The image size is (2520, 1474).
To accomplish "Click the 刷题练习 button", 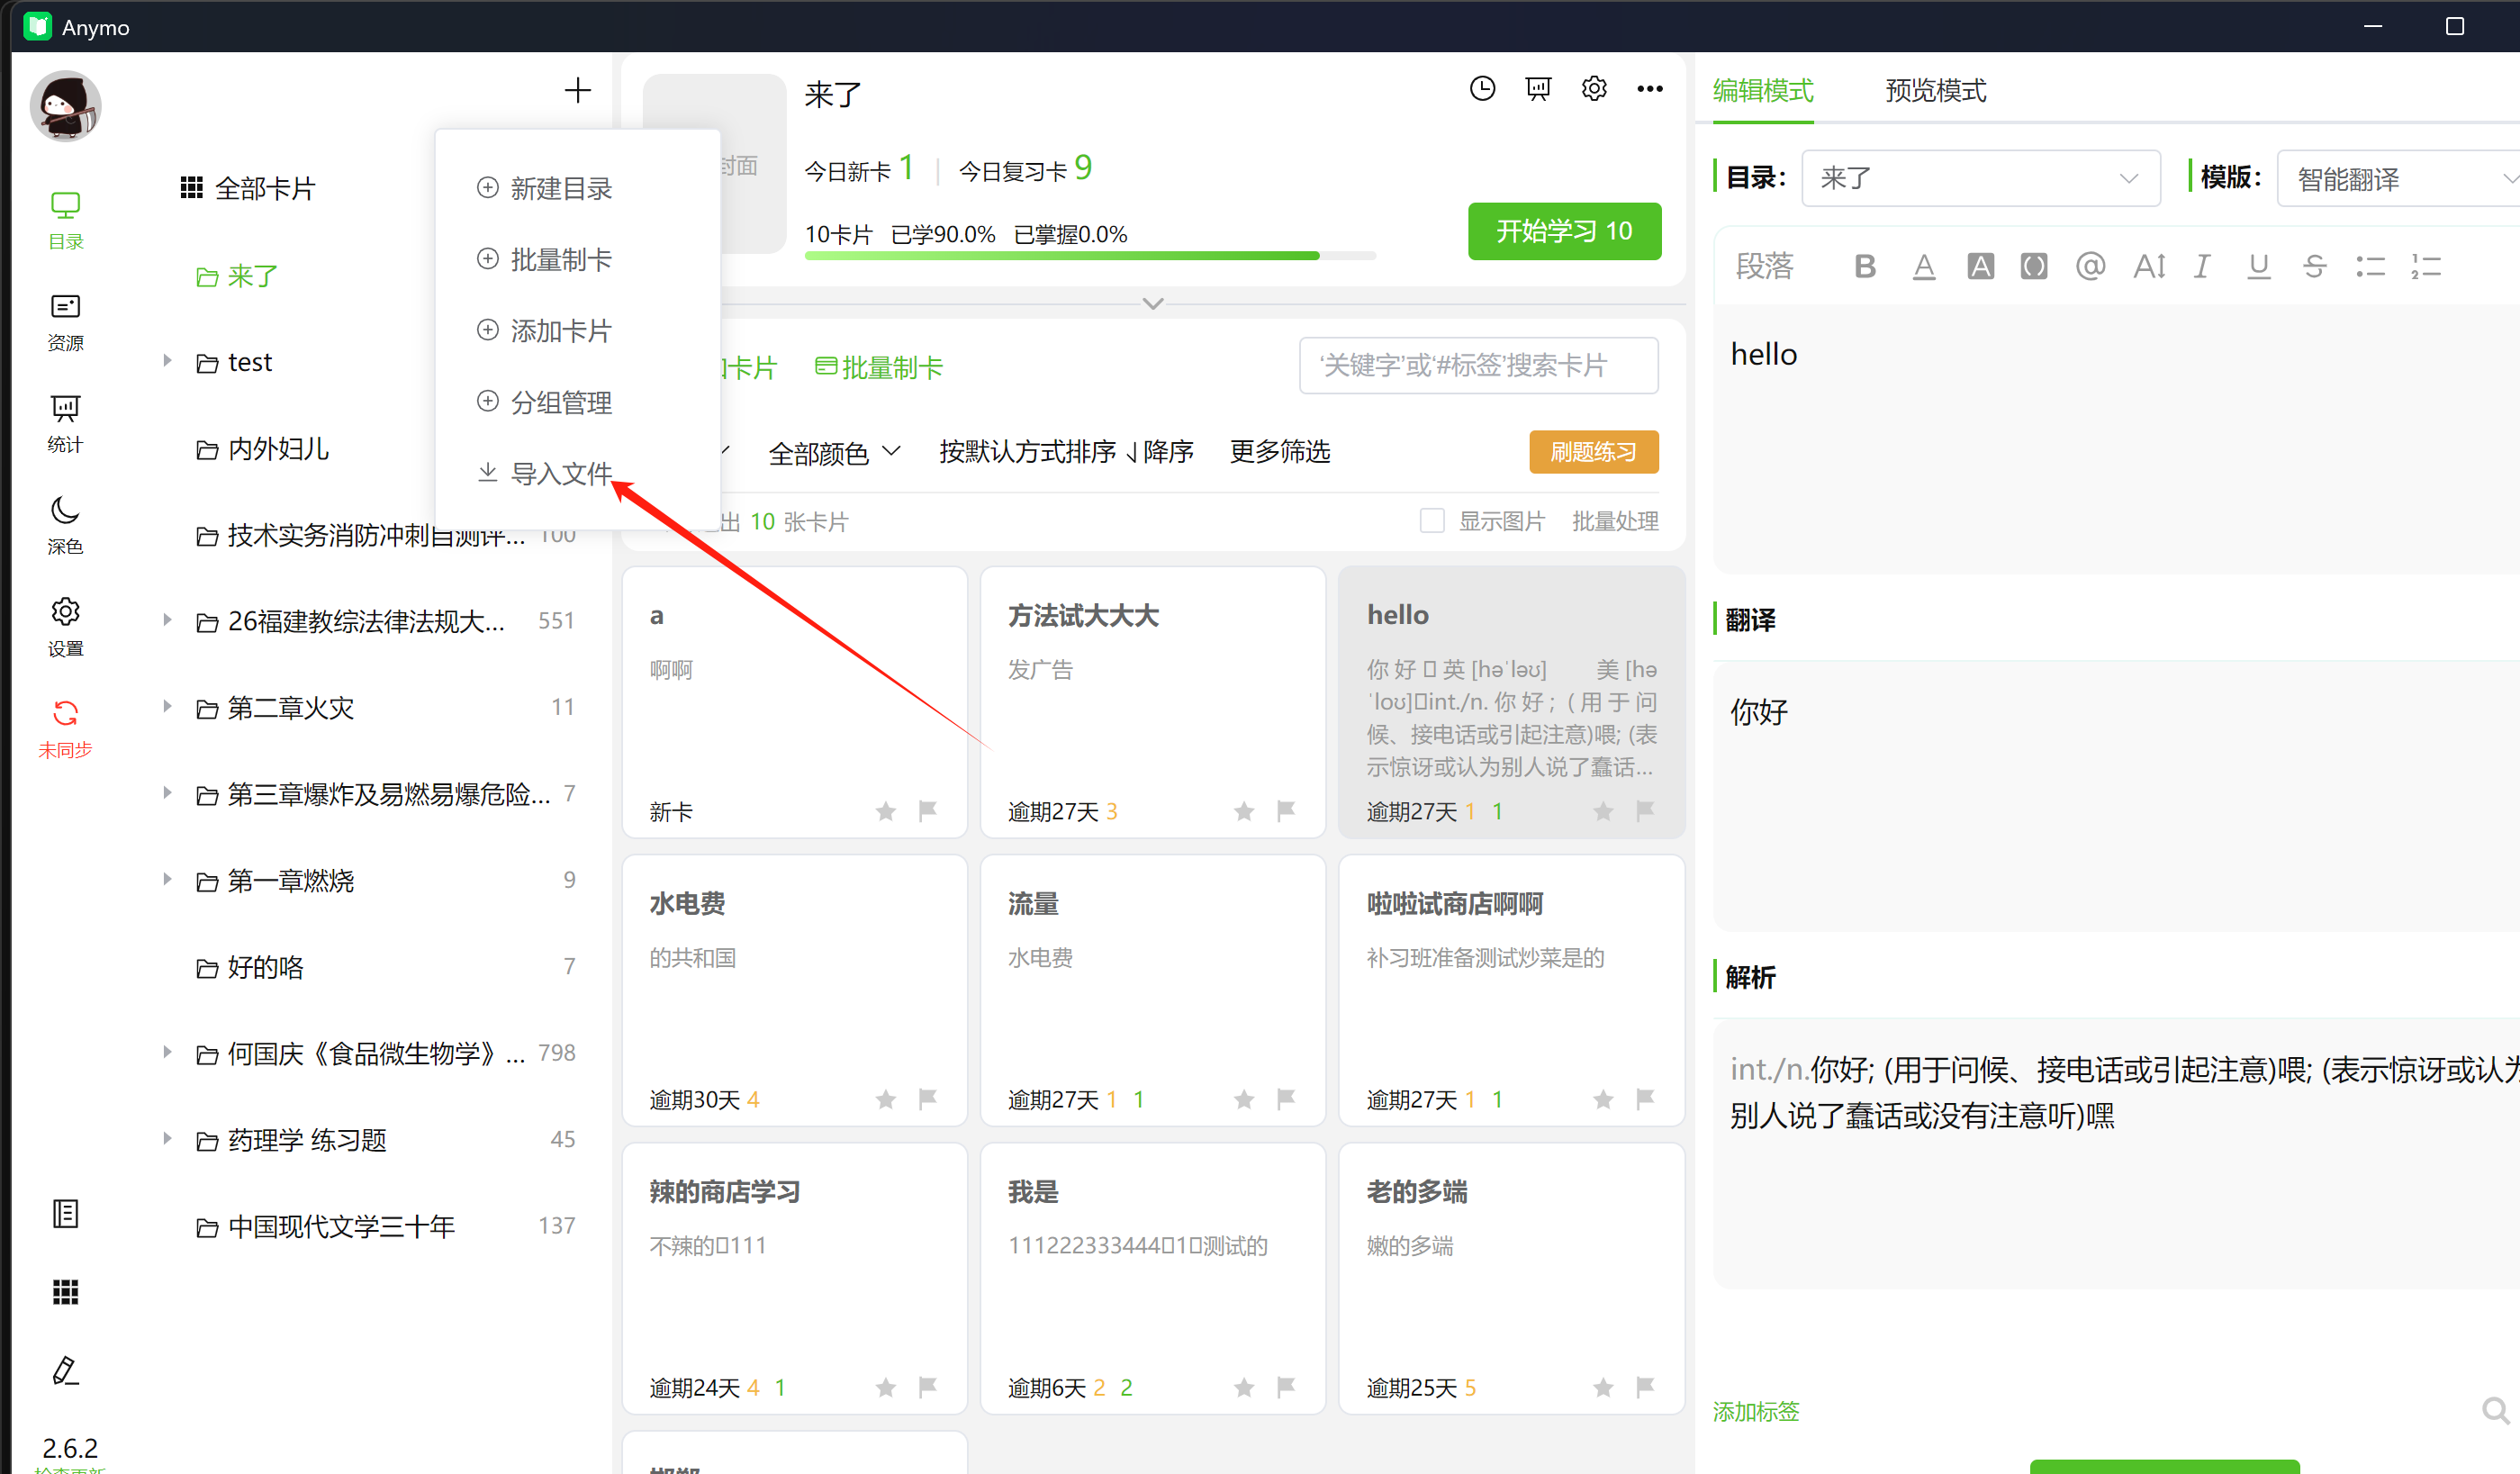I will (x=1593, y=452).
